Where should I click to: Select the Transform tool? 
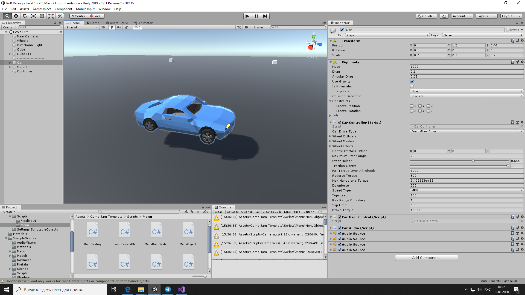51,16
